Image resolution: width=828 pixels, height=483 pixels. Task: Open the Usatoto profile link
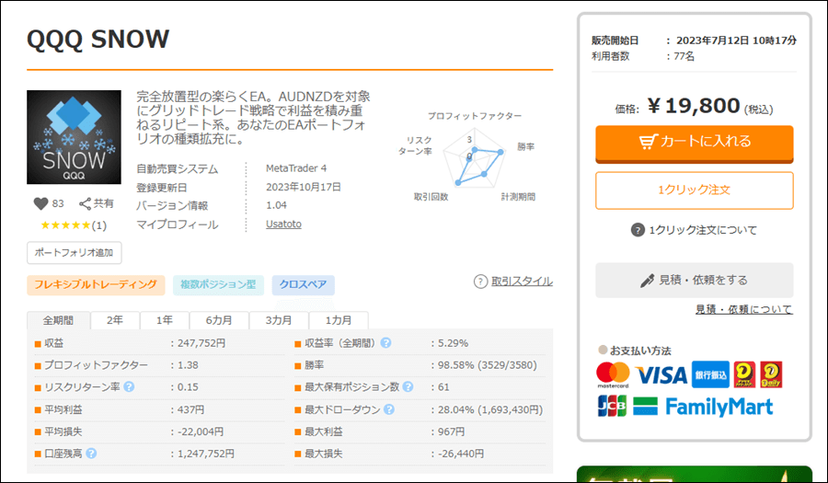[x=283, y=224]
